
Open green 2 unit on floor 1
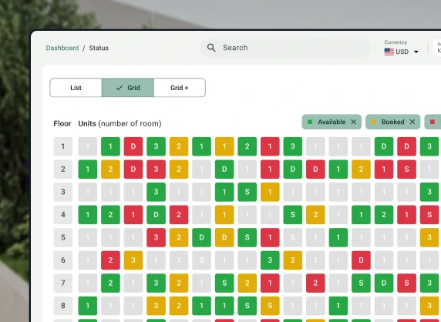tap(247, 146)
